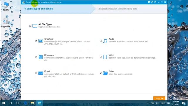Click the Document label text
Screen dimensions: 188x106
[x=49, y=55]
